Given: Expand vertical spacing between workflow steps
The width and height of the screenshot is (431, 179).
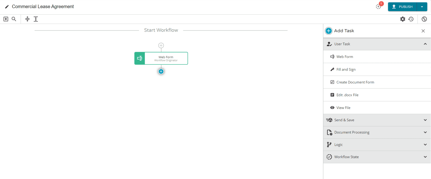Looking at the screenshot, I should (36, 19).
